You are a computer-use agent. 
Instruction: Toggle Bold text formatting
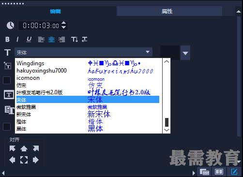pyautogui.click(x=7, y=39)
